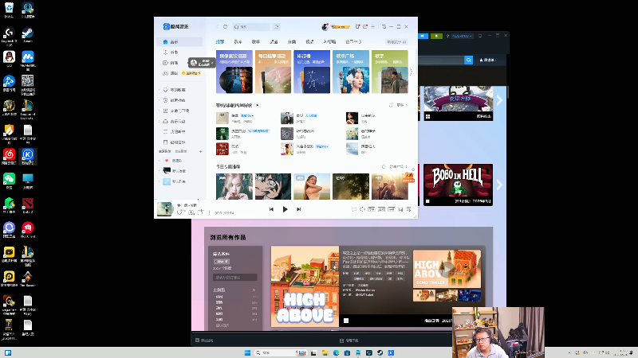Open Steam from the Windows taskbar

tap(380, 352)
